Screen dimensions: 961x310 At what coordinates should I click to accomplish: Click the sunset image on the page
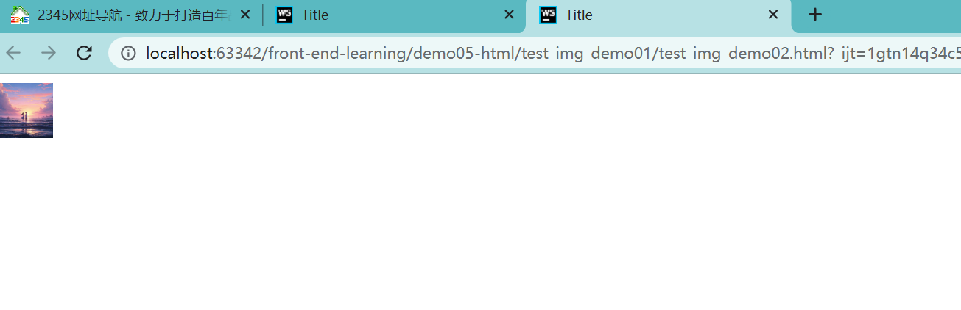27,110
